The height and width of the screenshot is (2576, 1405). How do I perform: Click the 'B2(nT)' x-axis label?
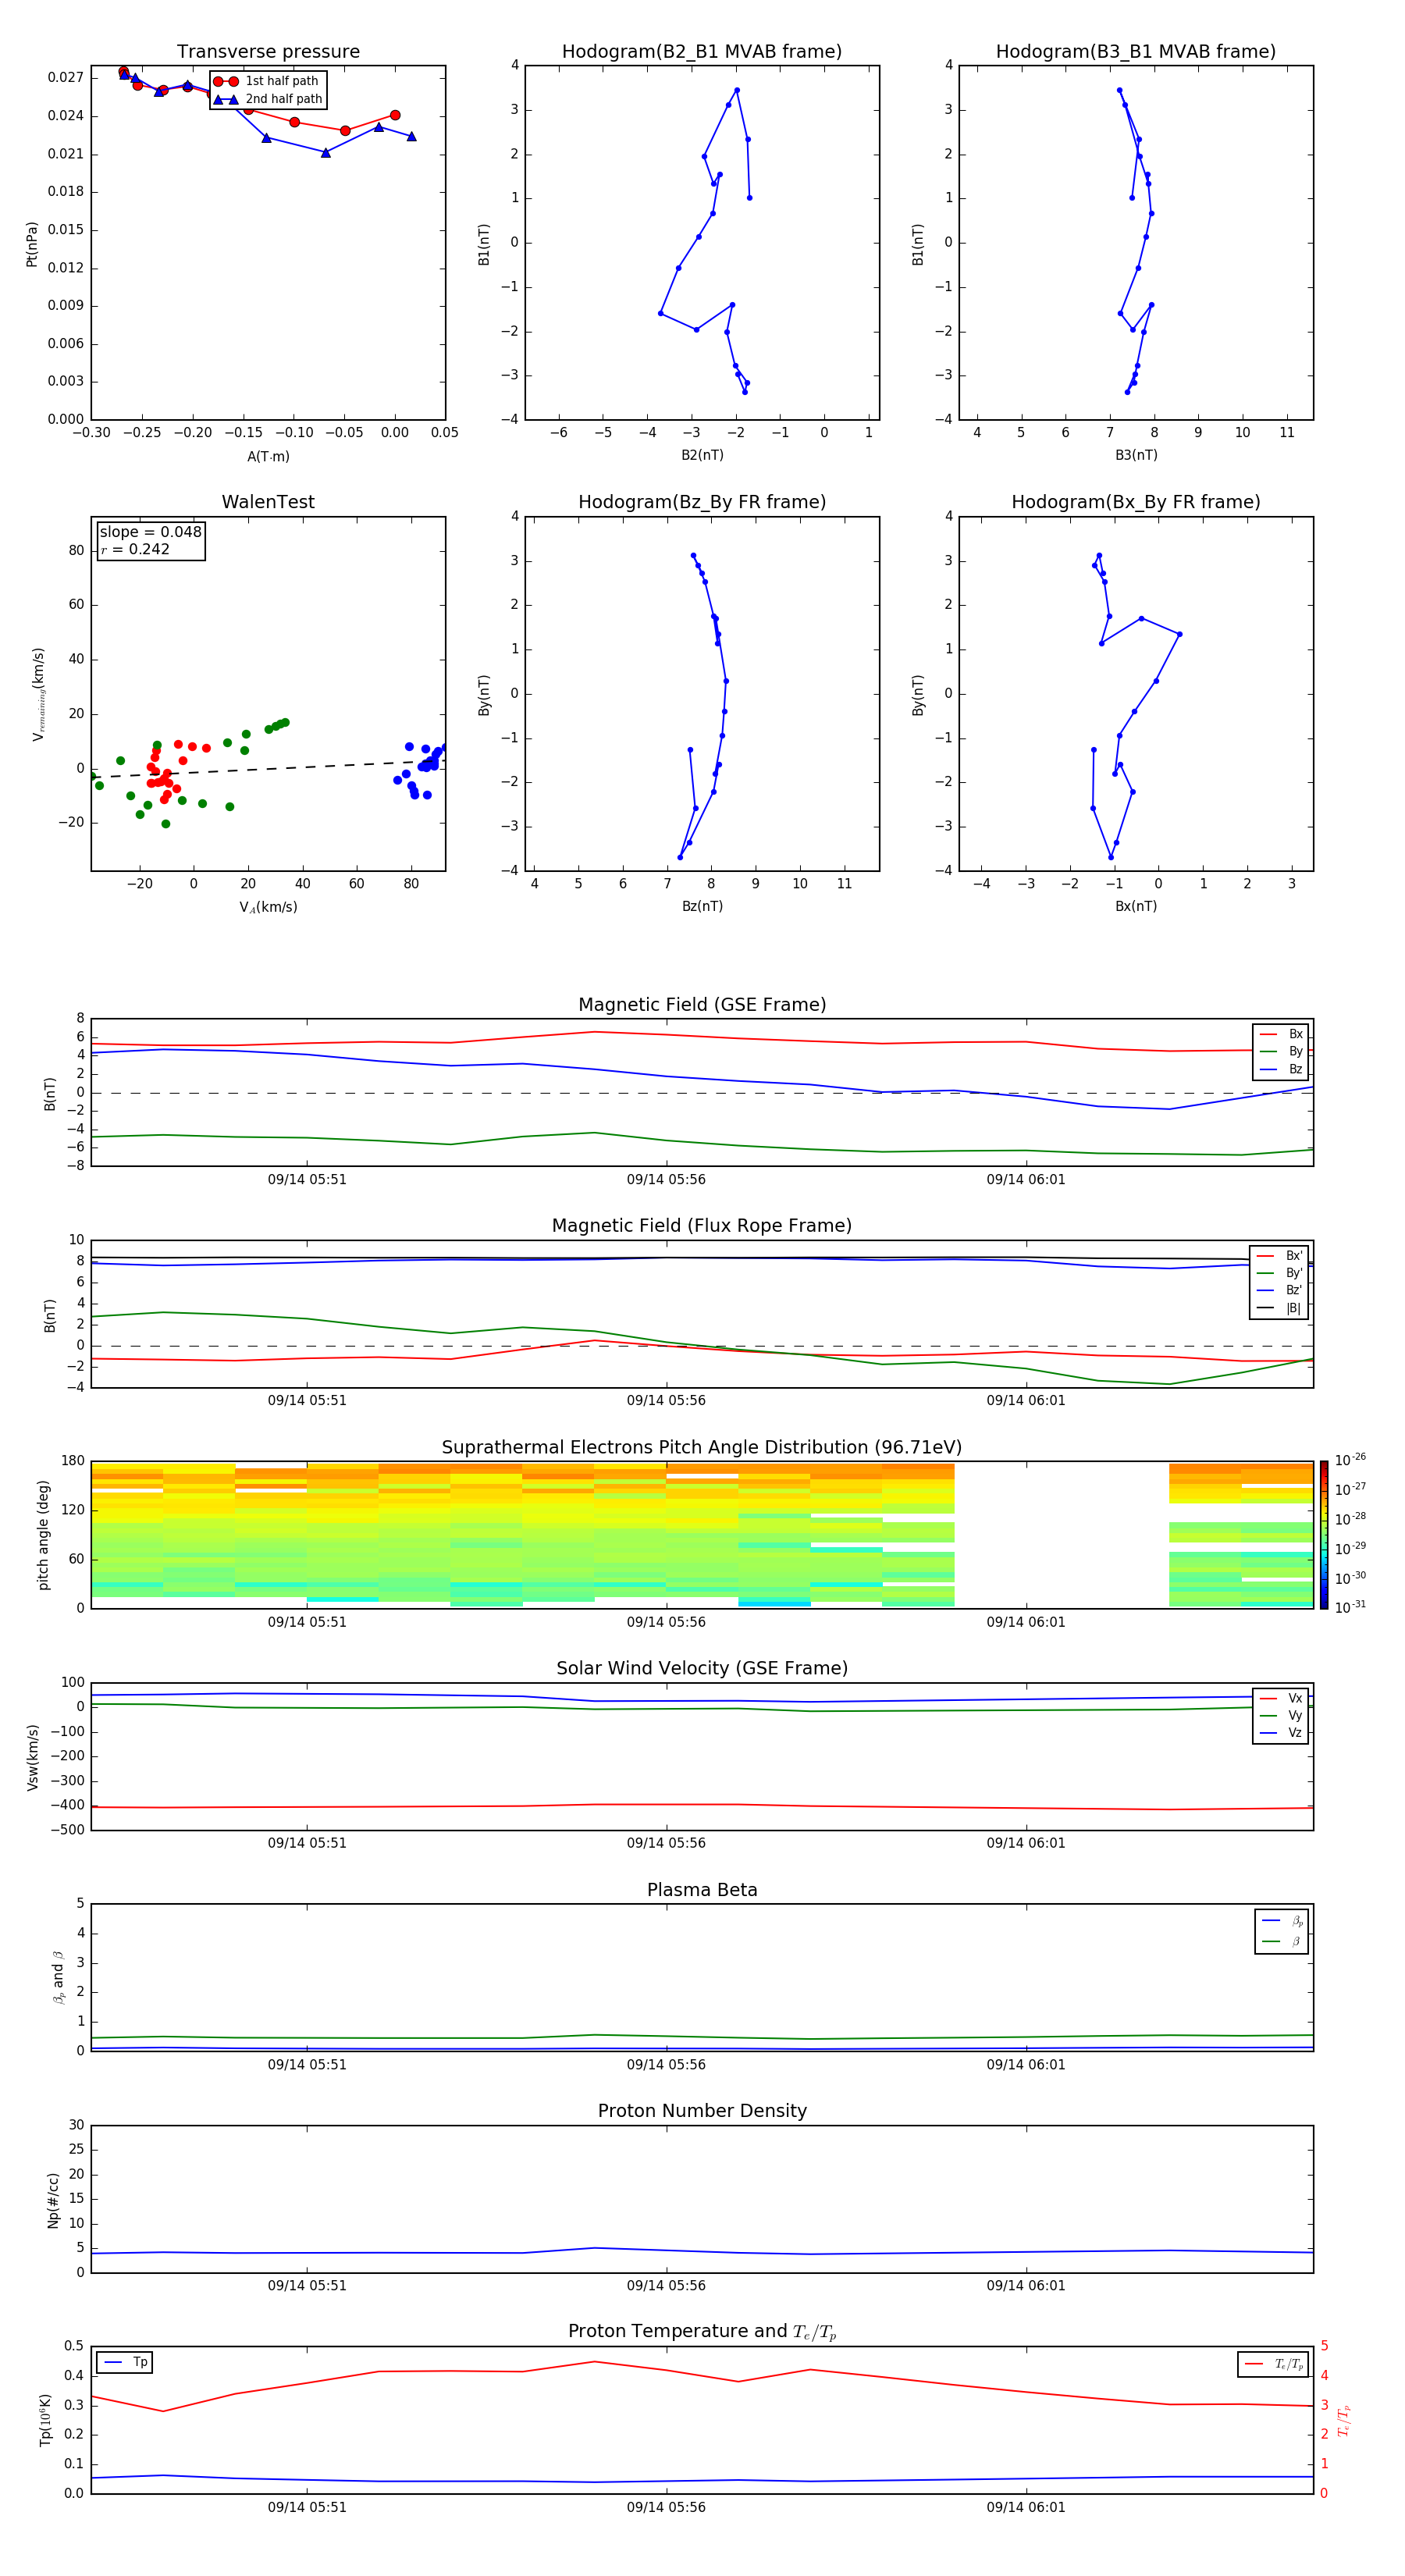(x=702, y=456)
